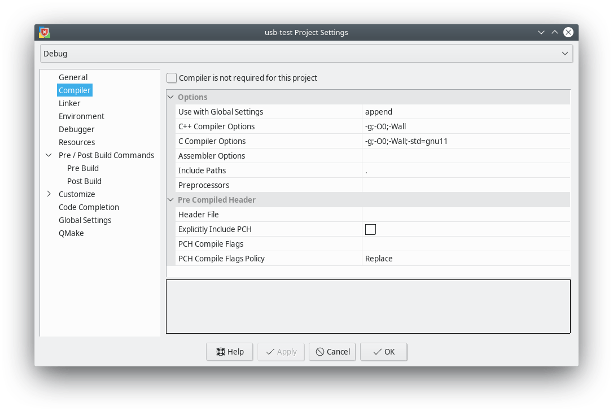
Task: Collapse the Options group header
Action: click(x=170, y=97)
